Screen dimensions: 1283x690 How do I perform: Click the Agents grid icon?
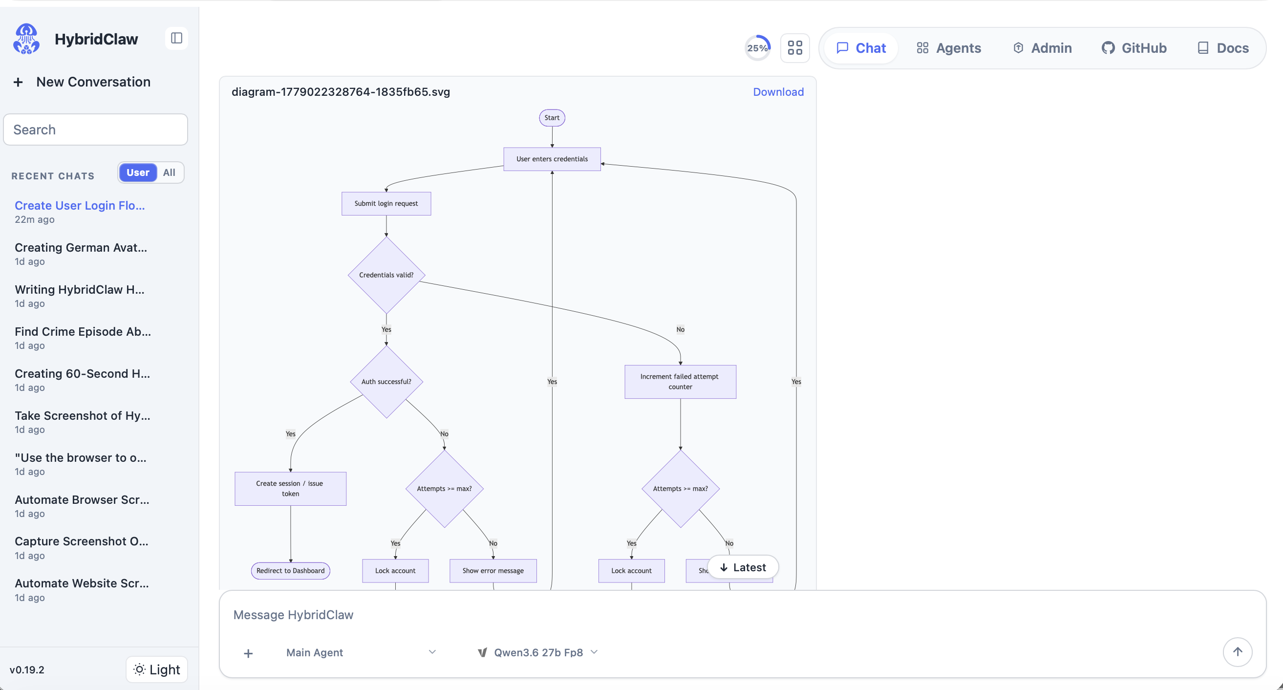pyautogui.click(x=922, y=48)
